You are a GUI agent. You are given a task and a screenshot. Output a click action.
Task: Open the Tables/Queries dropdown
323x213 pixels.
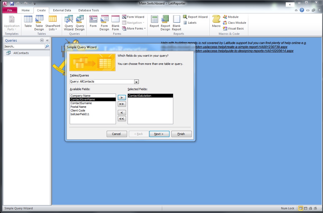click(136, 82)
